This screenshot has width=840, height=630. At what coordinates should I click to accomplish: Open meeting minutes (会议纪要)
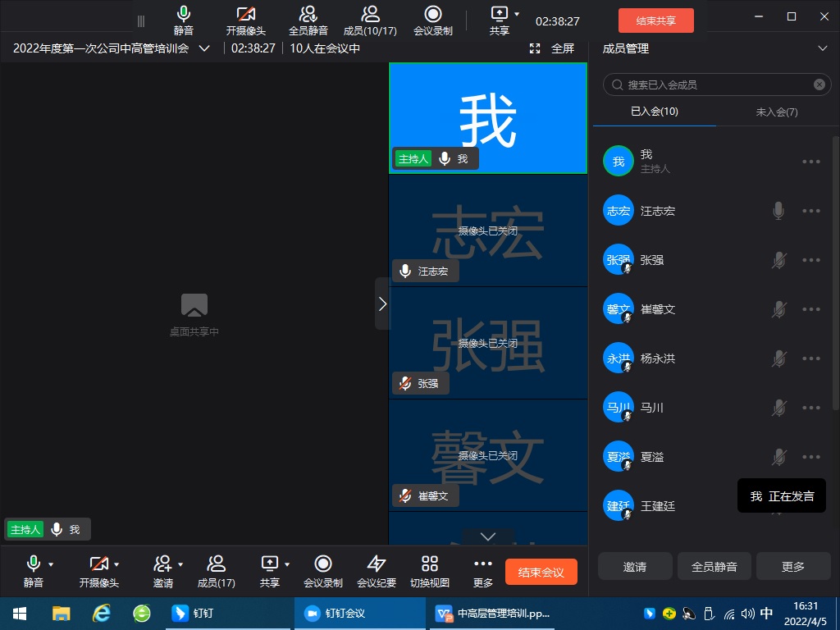377,572
